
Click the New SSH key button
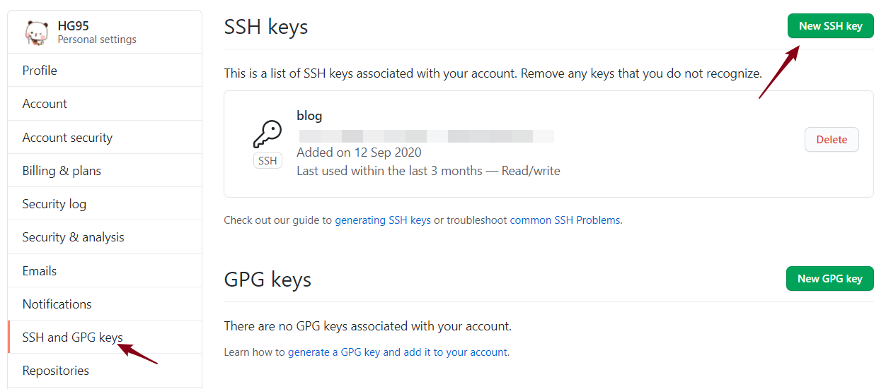830,26
